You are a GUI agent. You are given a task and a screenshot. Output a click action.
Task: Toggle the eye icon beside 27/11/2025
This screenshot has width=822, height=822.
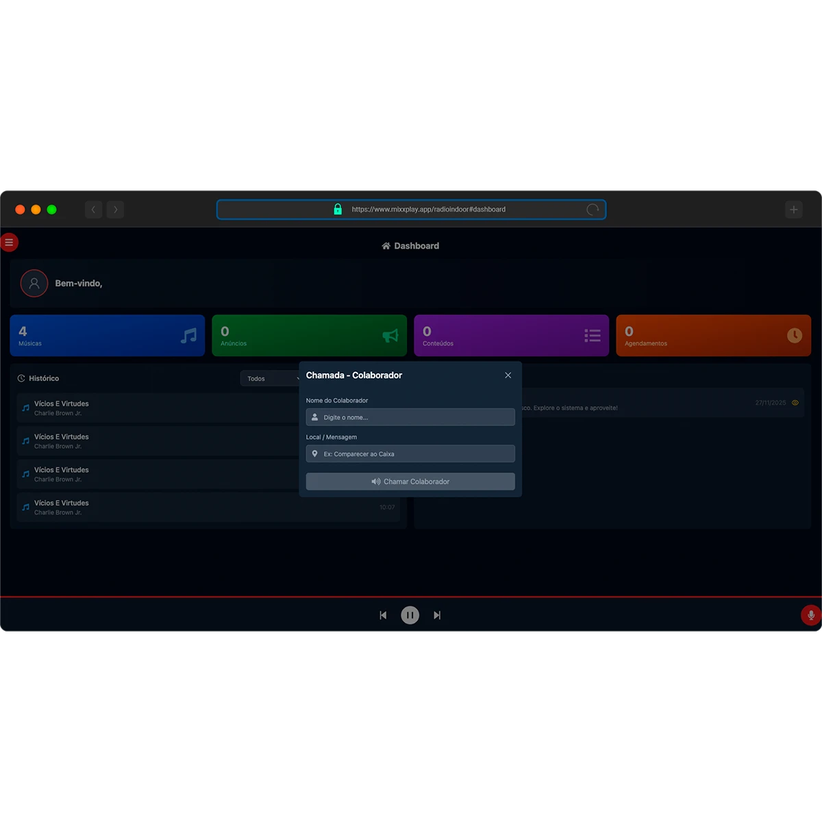click(795, 403)
